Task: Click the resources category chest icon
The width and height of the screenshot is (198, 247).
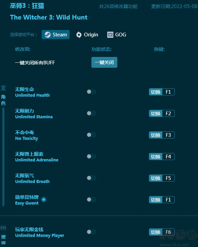Action: pos(3,228)
